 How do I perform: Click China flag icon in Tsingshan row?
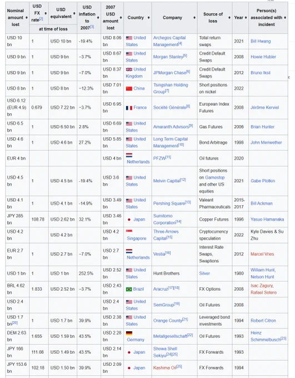[x=129, y=88]
